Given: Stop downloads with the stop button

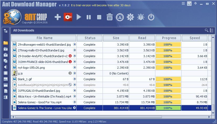Looking at the screenshot, I should 99,17.
